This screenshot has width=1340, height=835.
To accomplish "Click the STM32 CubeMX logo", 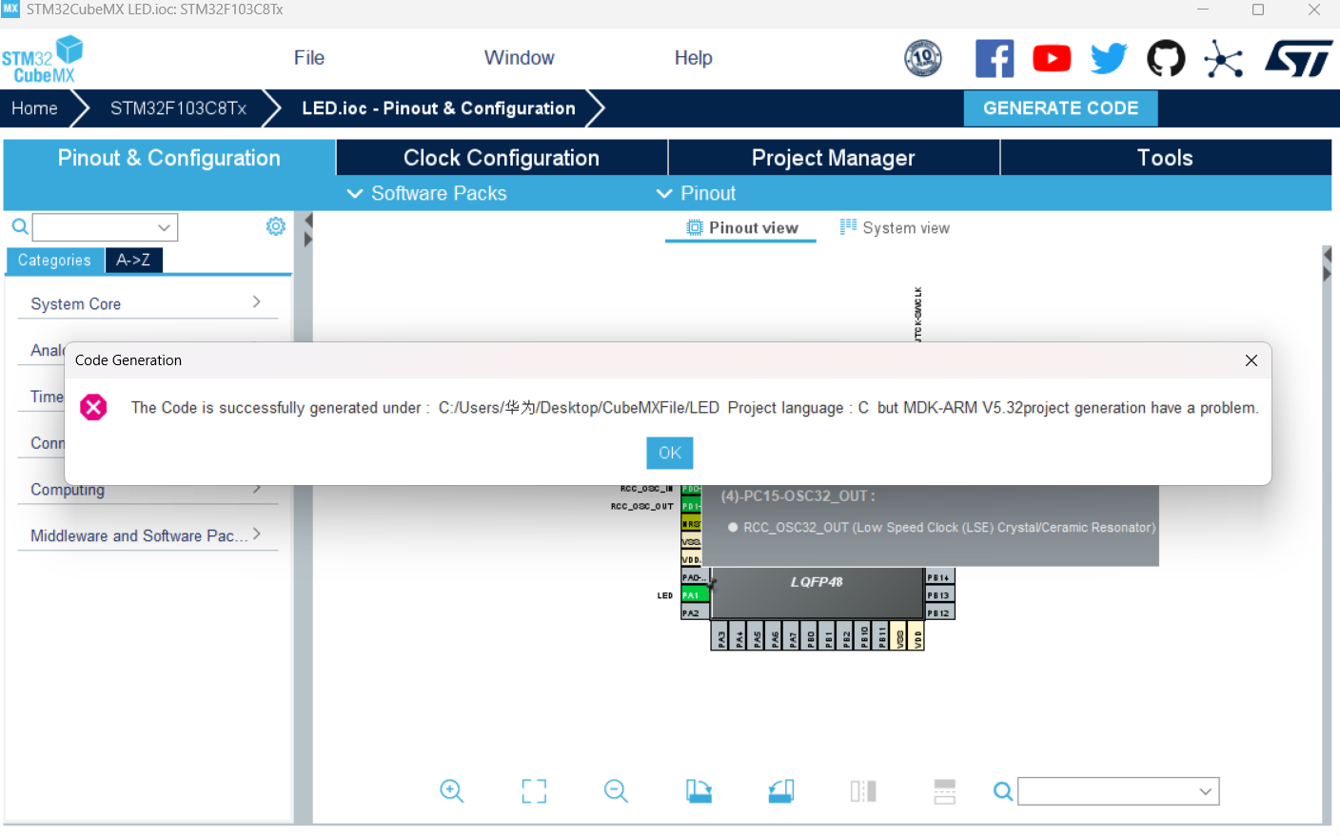I will click(x=43, y=60).
